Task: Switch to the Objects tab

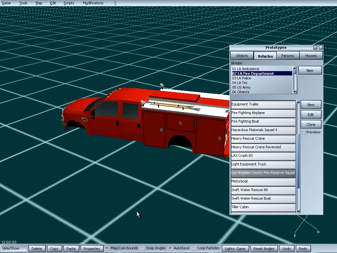Action: coord(242,56)
